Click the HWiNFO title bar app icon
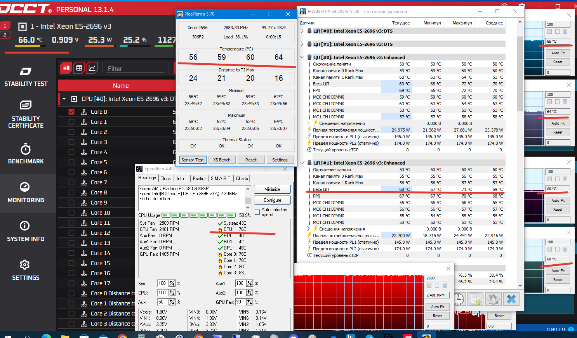Screen dimensions: 577x338 click(x=302, y=12)
